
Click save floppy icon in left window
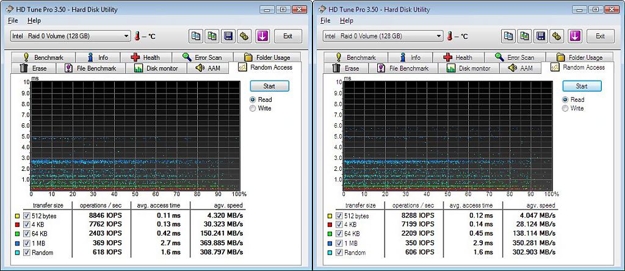tap(228, 36)
